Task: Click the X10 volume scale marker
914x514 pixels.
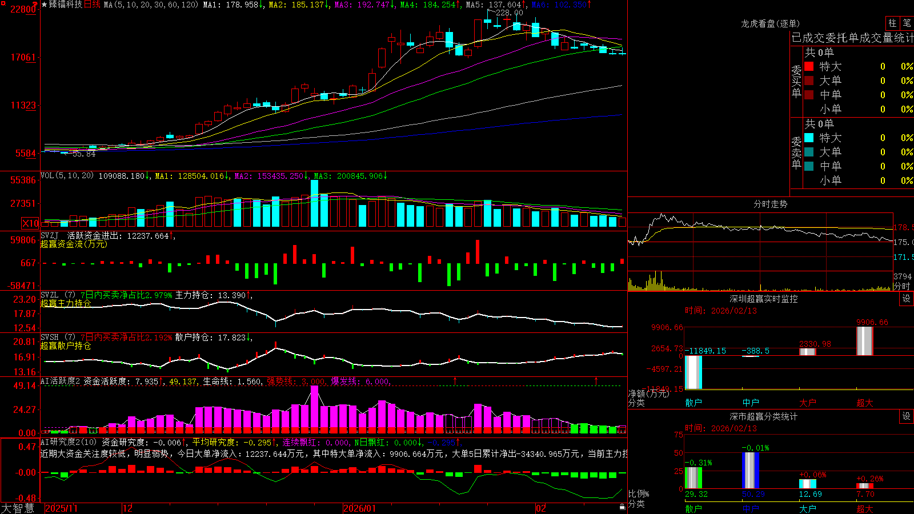Action: tap(31, 223)
